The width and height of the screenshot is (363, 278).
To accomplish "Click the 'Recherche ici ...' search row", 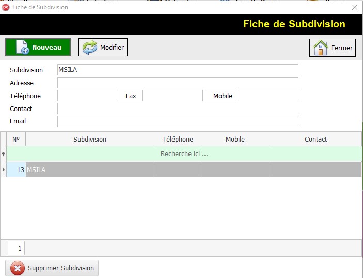I will click(x=184, y=154).
